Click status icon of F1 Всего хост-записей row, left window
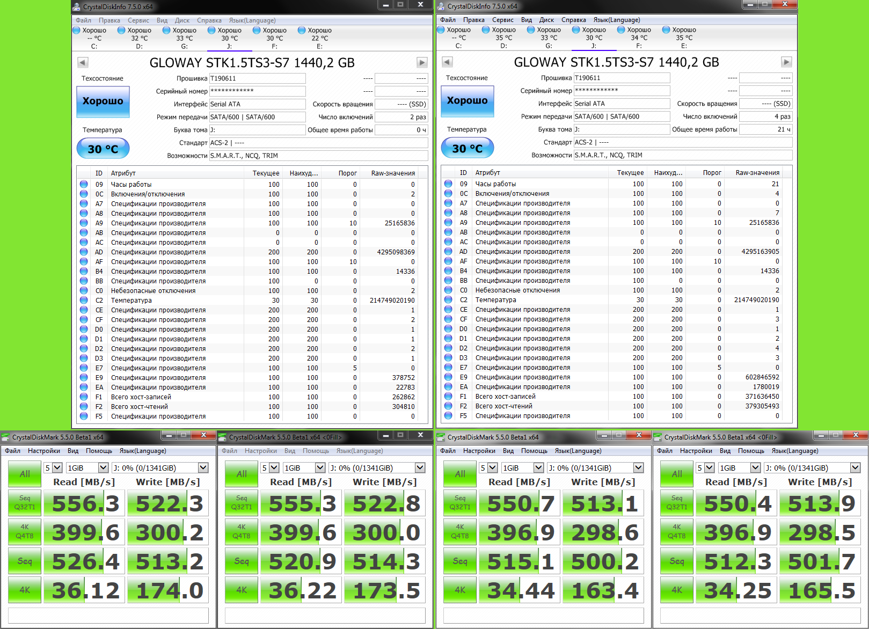 coord(84,397)
